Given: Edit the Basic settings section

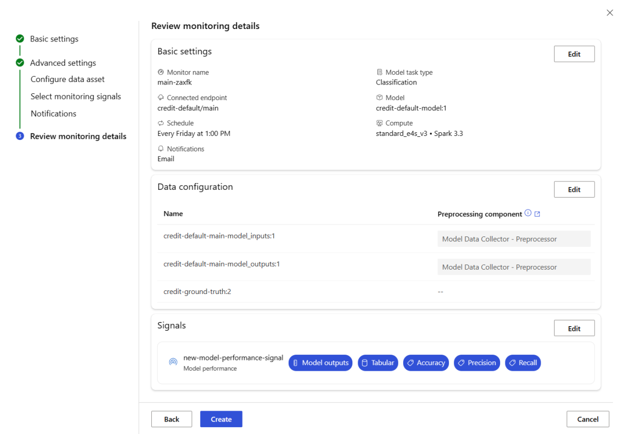Looking at the screenshot, I should tap(574, 54).
